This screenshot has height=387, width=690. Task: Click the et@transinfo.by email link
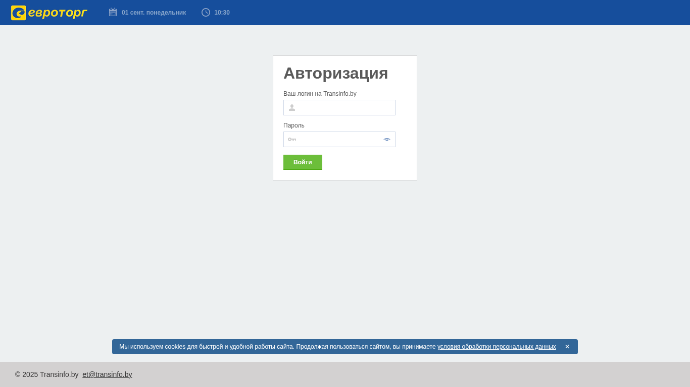(107, 374)
